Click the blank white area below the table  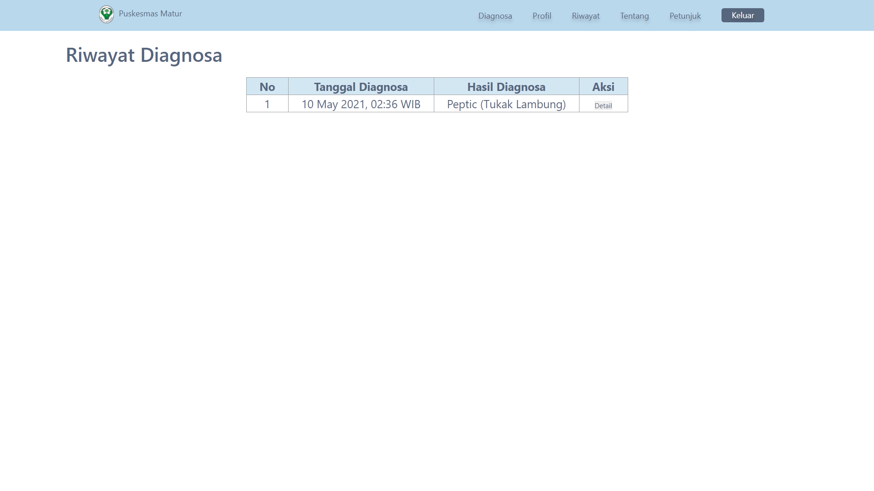pyautogui.click(x=437, y=273)
